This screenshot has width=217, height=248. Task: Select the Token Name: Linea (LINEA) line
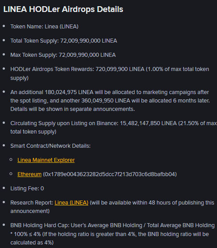(x=44, y=27)
